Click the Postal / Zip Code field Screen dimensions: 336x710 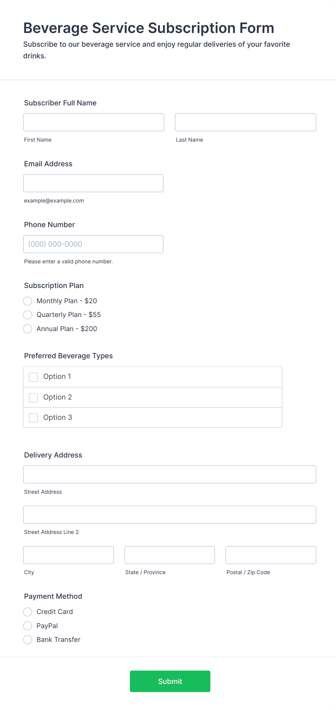pos(271,555)
